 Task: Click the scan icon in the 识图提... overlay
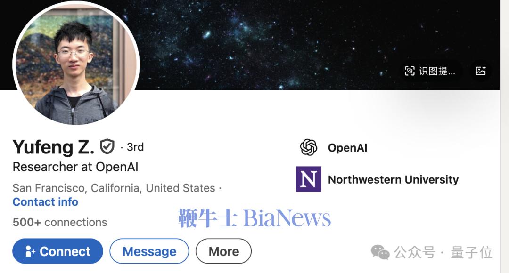click(x=410, y=71)
